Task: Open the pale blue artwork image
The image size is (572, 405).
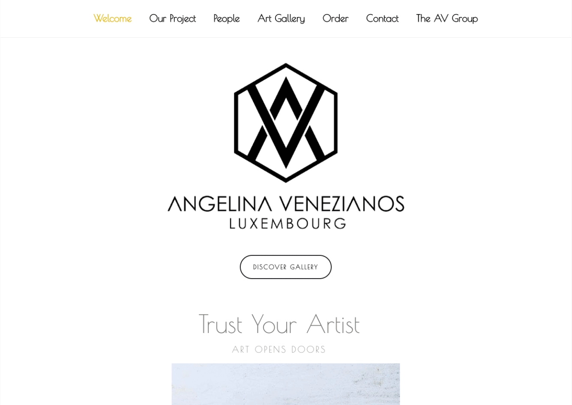Action: (x=286, y=384)
